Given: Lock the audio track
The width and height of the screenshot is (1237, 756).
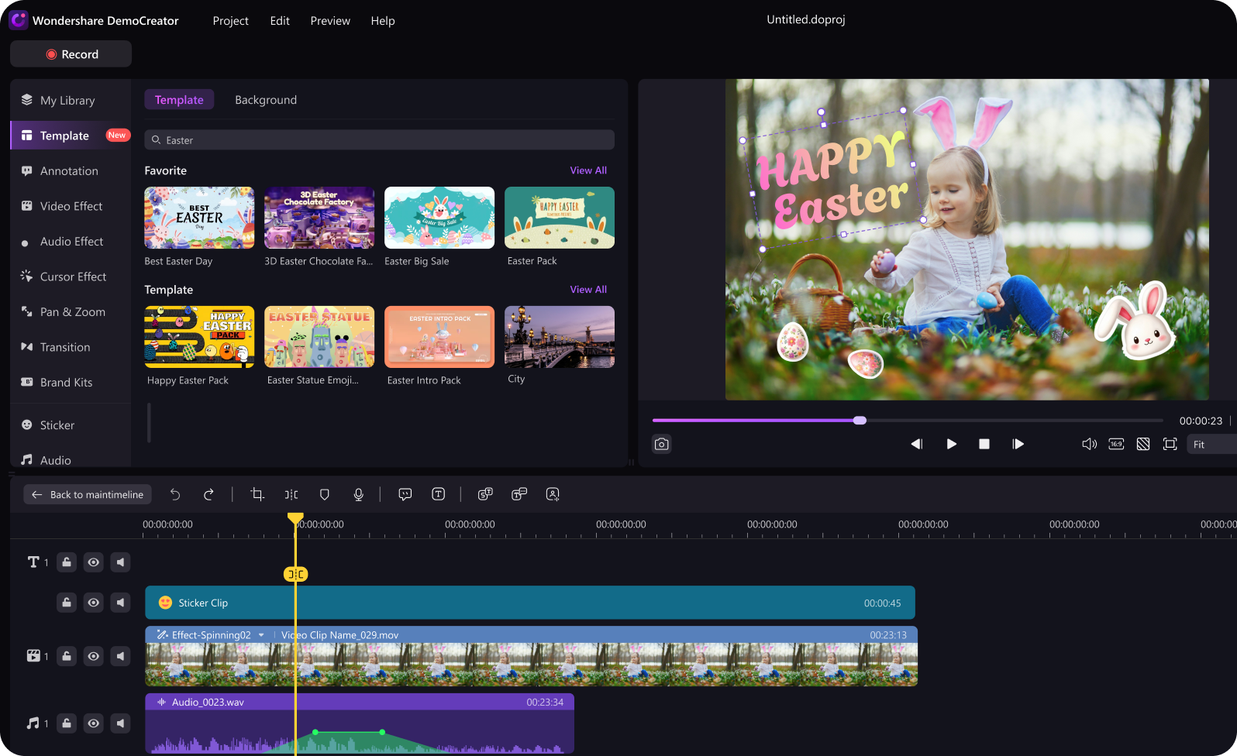Looking at the screenshot, I should pyautogui.click(x=67, y=723).
